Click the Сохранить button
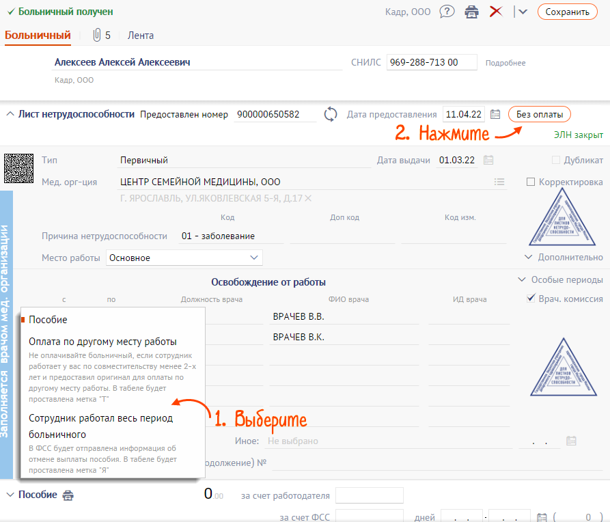Viewport: 610px width, 522px height. pos(567,12)
